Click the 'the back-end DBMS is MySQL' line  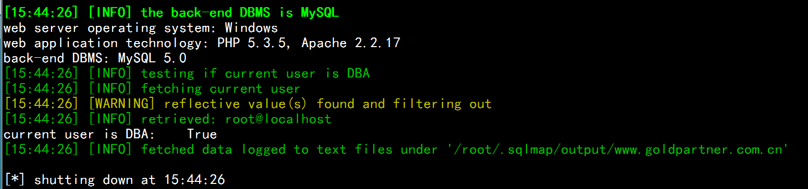[x=172, y=13]
